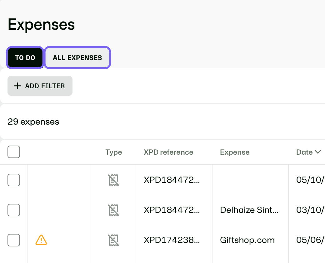Click the orange warning icon beside Giftshop.com
325x263 pixels.
pos(41,240)
